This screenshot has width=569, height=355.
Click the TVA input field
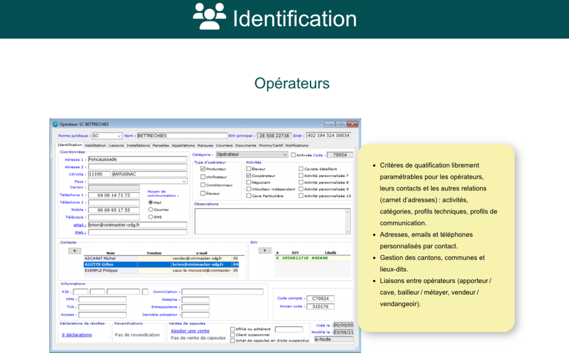pos(102,307)
